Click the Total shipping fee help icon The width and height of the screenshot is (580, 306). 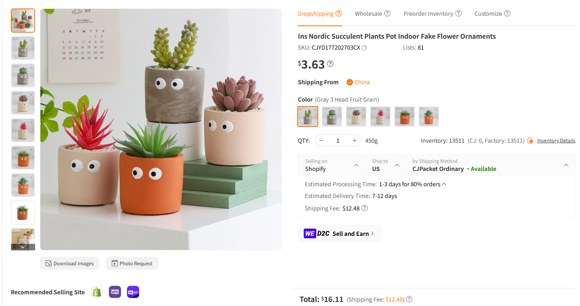[x=409, y=299]
